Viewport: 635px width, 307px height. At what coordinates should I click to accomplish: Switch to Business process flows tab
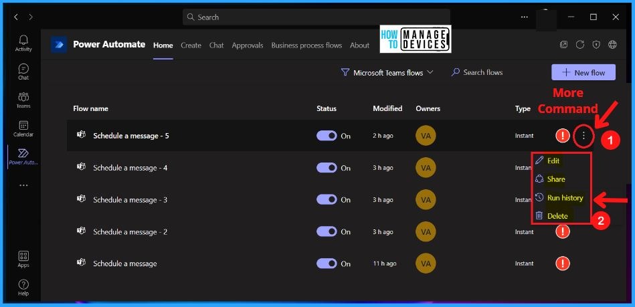[306, 45]
